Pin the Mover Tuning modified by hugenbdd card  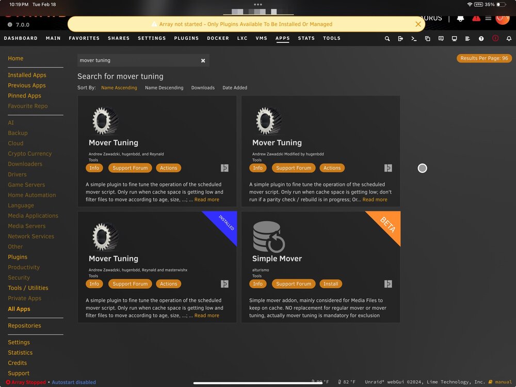point(388,168)
